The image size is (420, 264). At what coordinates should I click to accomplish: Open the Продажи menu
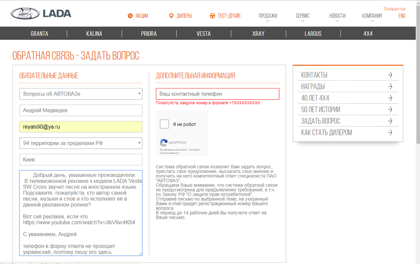[268, 16]
